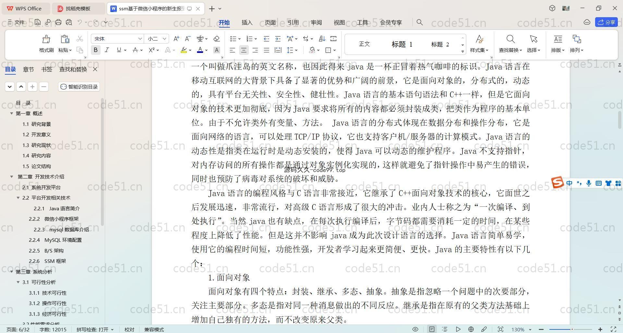Click the Increase indent icon
The height and width of the screenshot is (333, 623).
point(278,39)
